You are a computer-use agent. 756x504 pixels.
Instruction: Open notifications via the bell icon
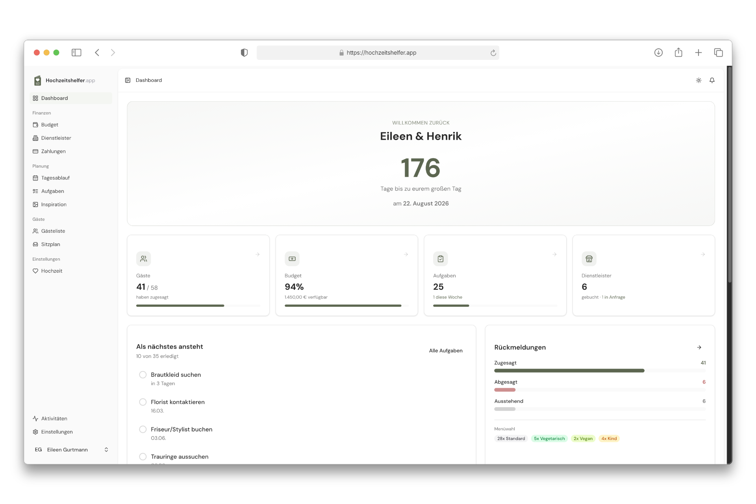click(712, 80)
